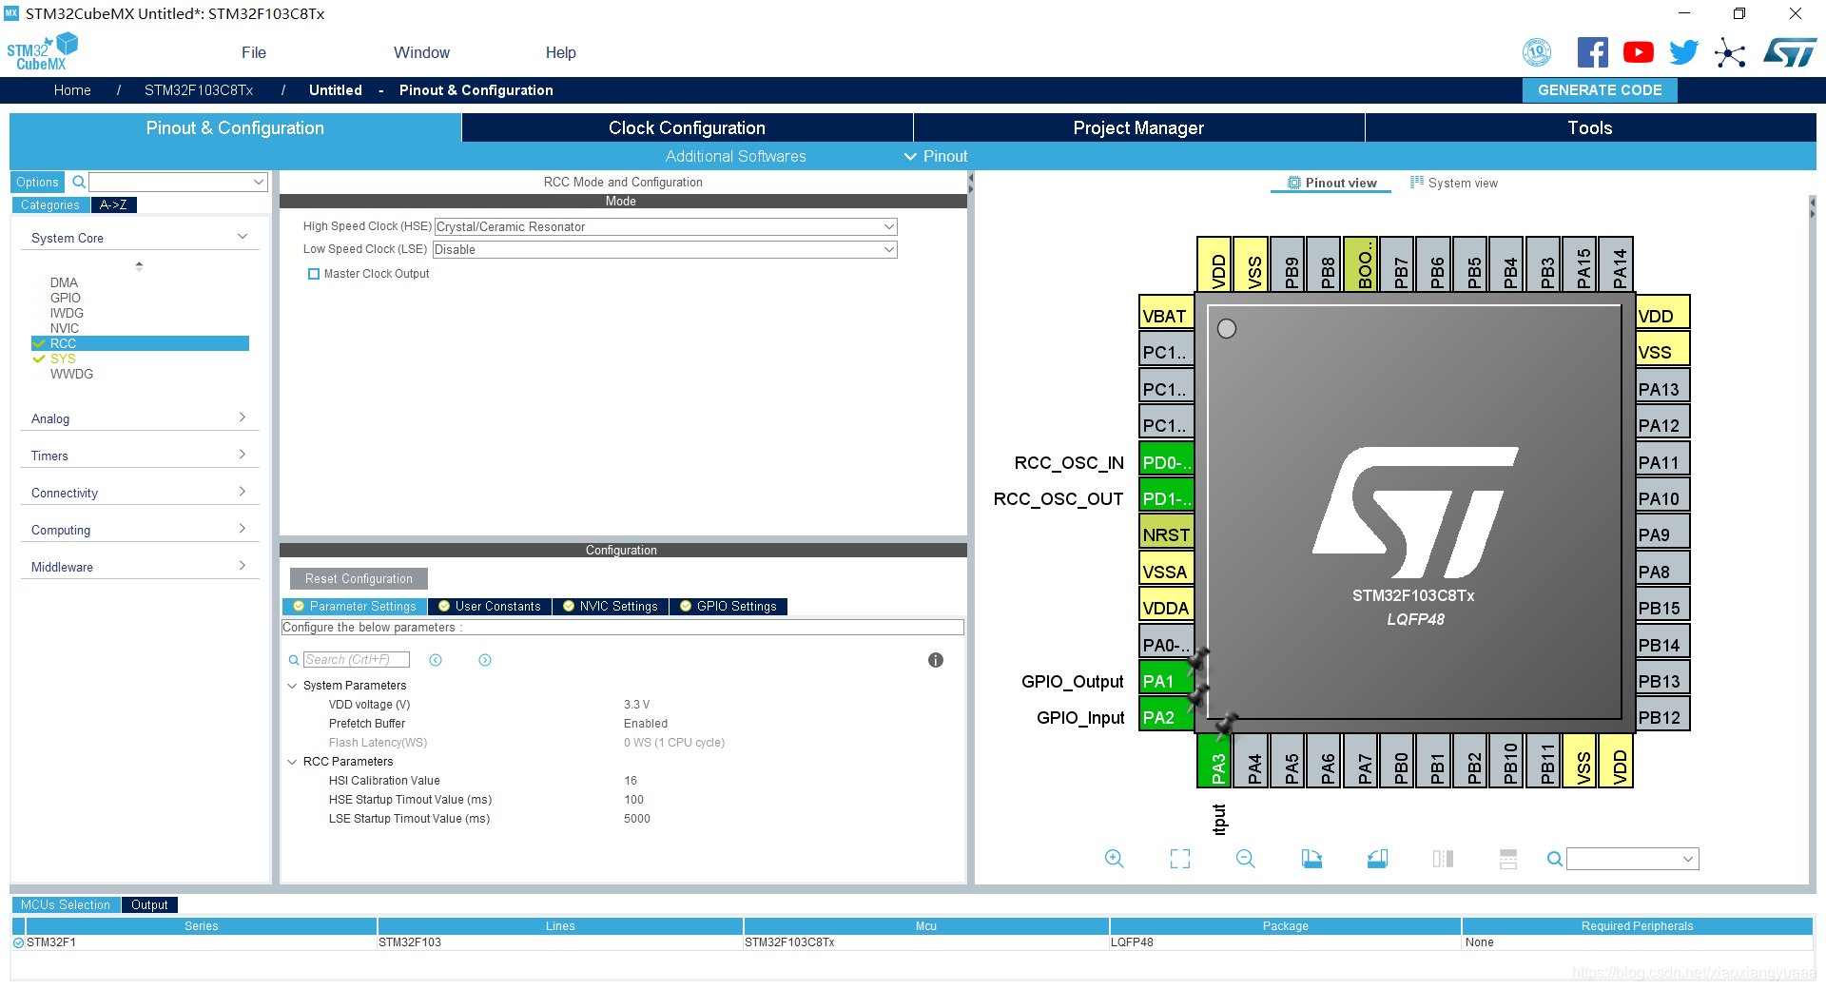The image size is (1826, 990).
Task: Open the GPIO Settings tab
Action: point(728,607)
